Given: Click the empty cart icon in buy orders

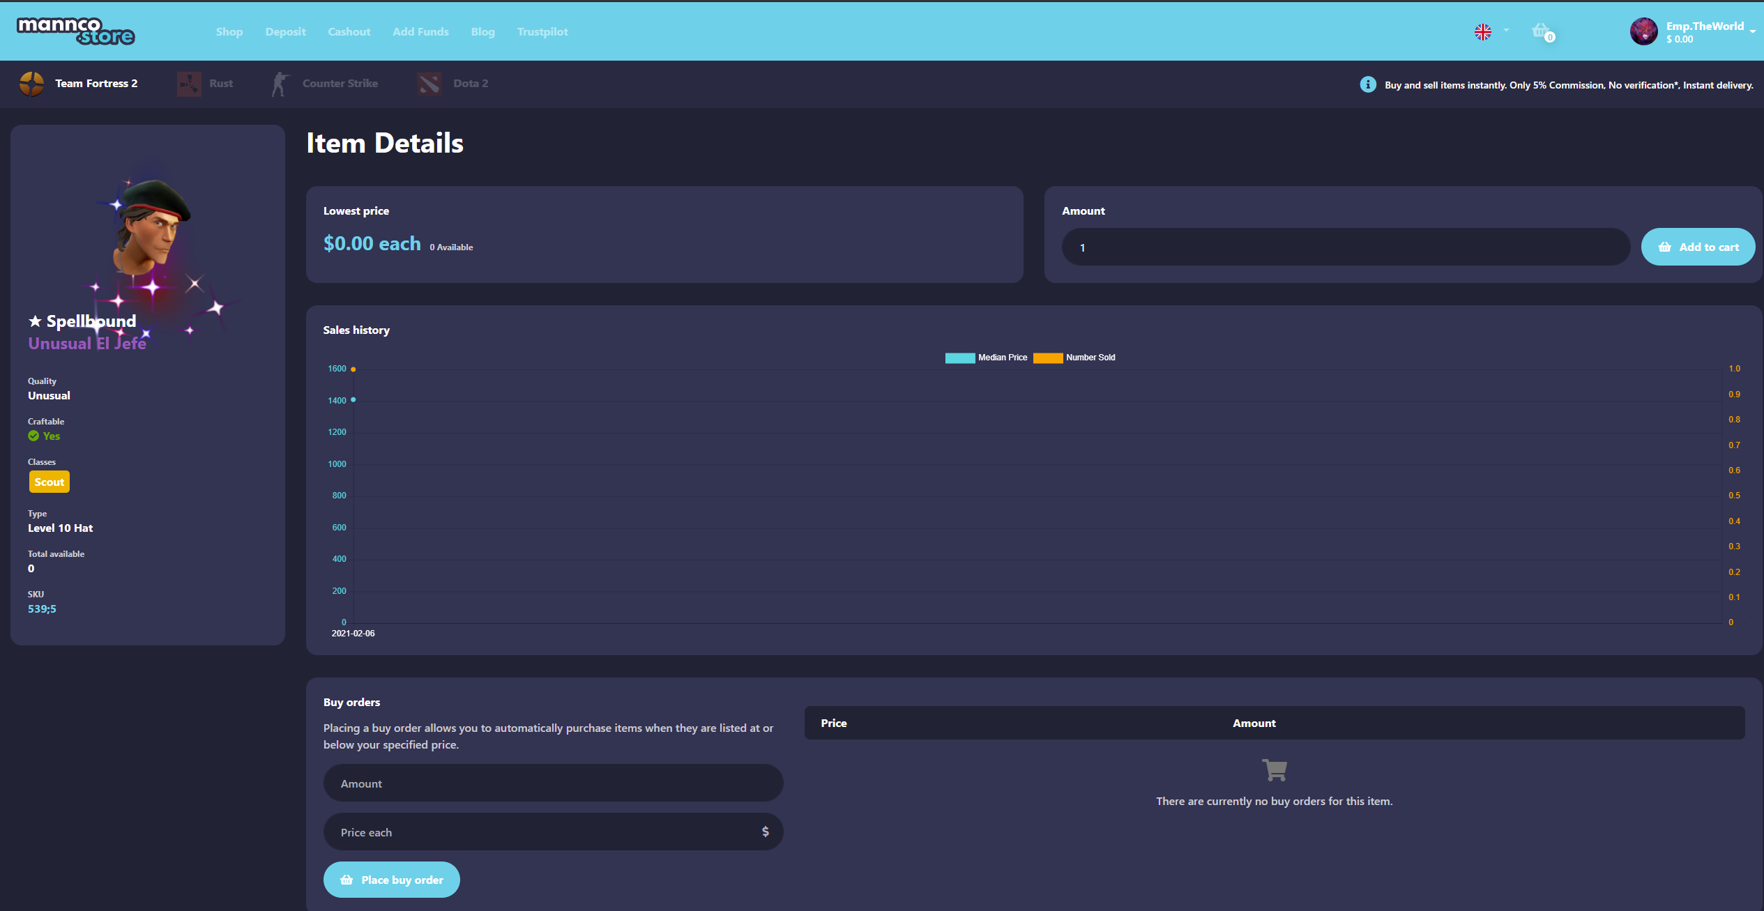Looking at the screenshot, I should [x=1275, y=770].
